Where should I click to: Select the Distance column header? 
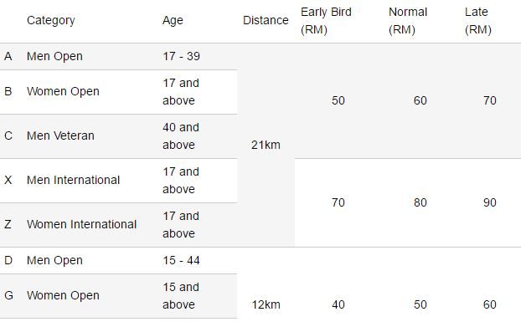pyautogui.click(x=266, y=21)
